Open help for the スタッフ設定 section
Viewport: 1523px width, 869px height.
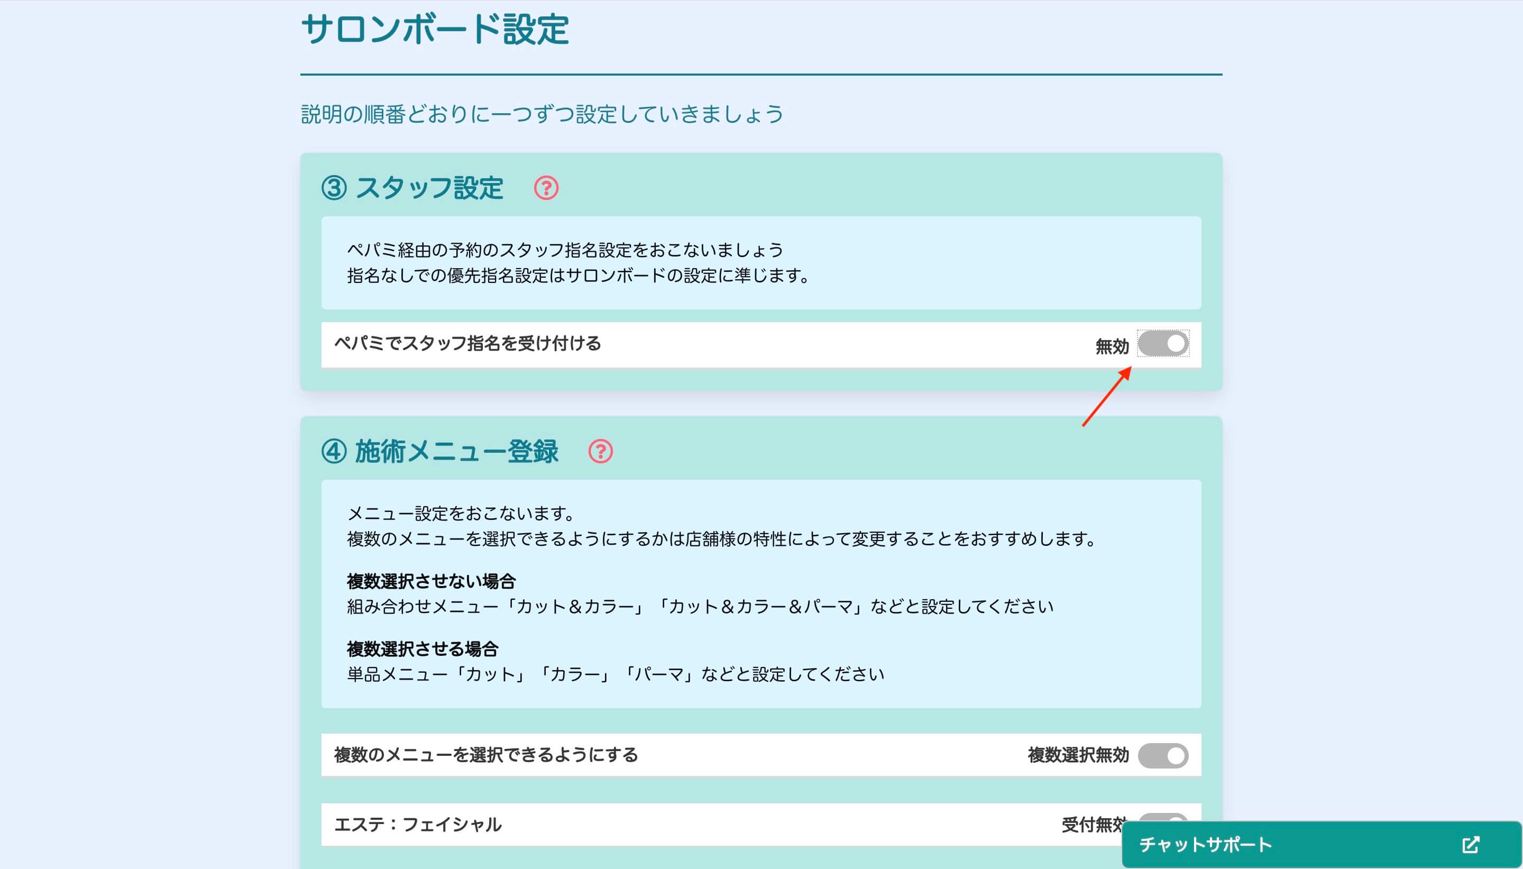pos(545,190)
